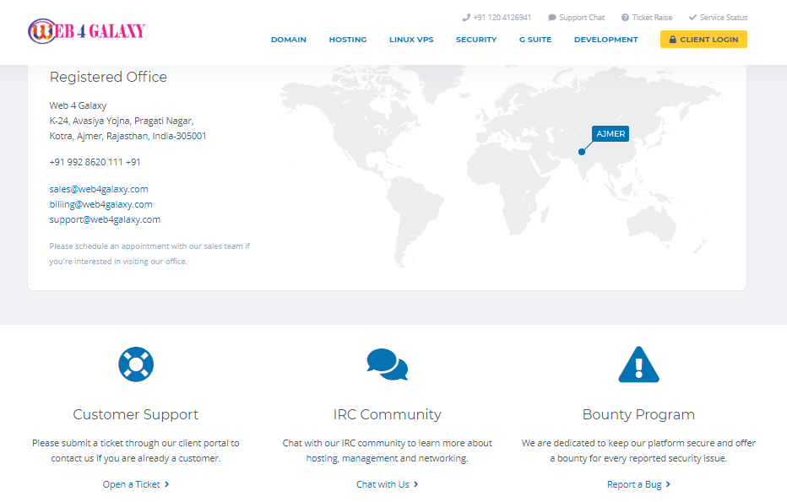Click the 'Web 4 Galaxy' office name text
Screen dimensions: 787x502
78,105
